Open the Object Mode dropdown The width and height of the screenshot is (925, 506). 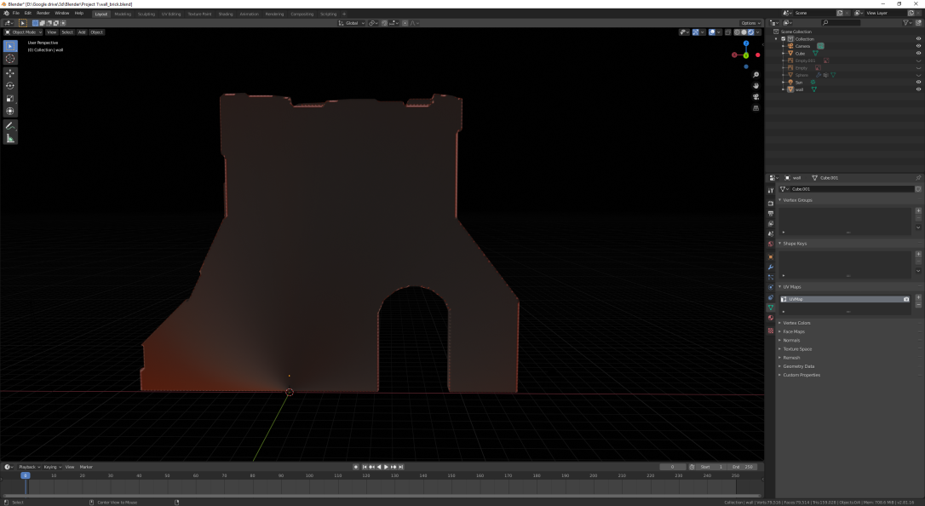[x=24, y=32]
